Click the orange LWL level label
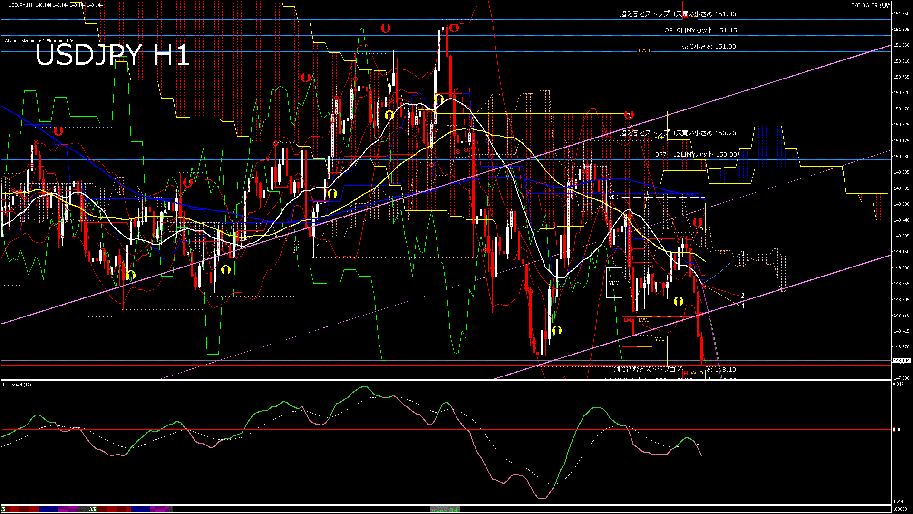This screenshot has height=514, width=913. pyautogui.click(x=644, y=320)
